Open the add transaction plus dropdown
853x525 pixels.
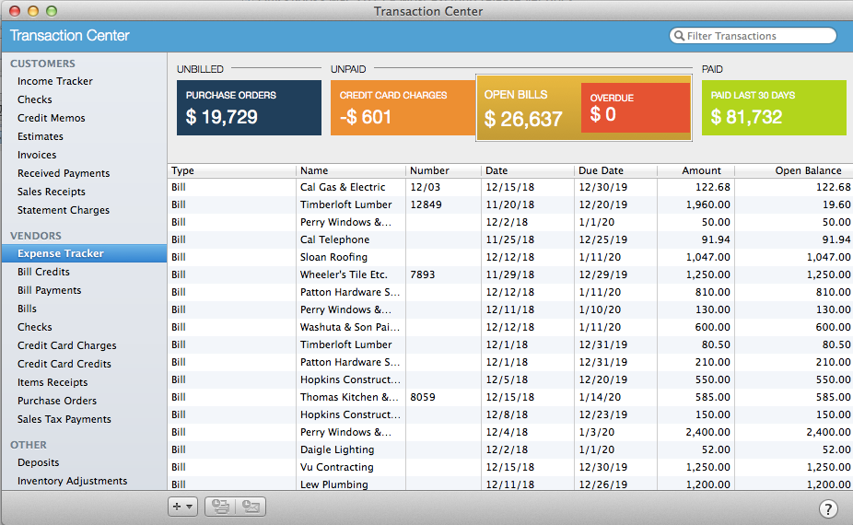[x=182, y=506]
